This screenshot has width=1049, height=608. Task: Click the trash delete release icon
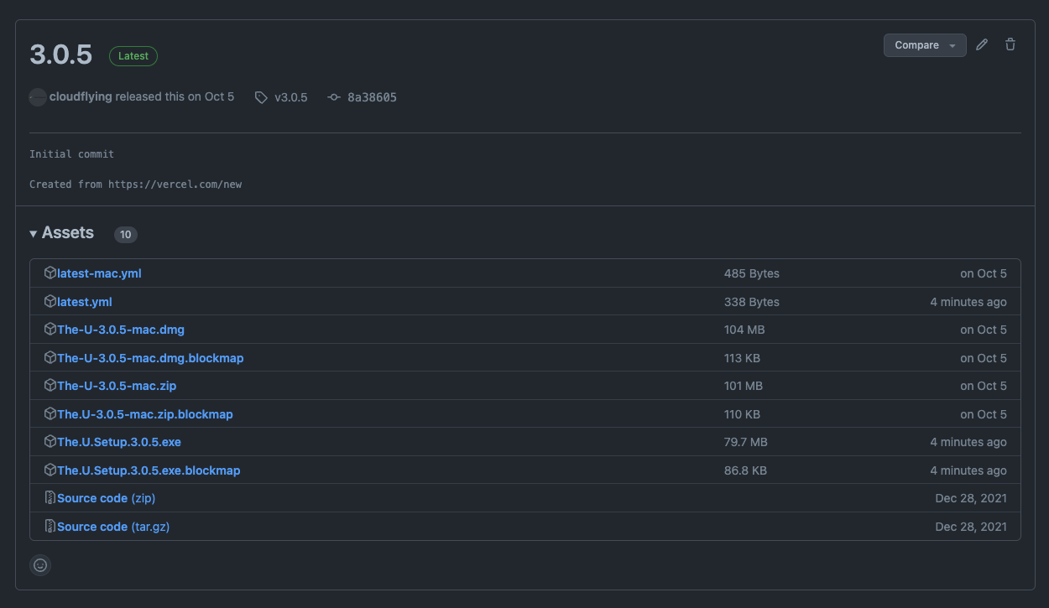1010,45
